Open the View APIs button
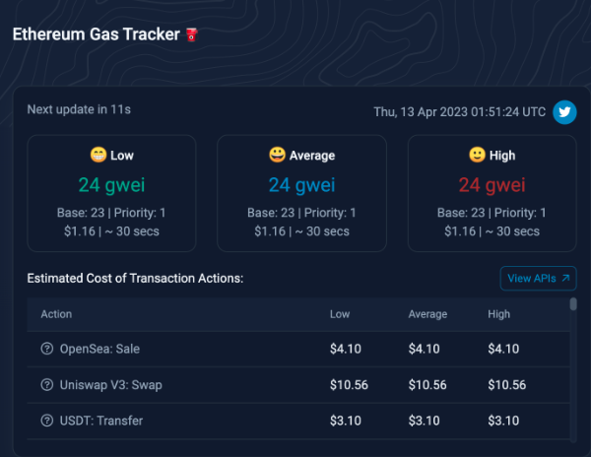The image size is (591, 457). click(538, 279)
